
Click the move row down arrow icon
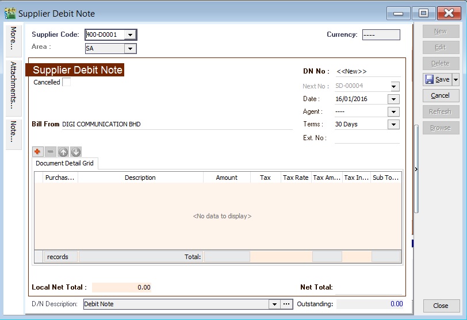coord(75,152)
